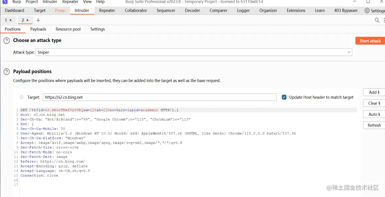Click the search magnifier icon
Screen dimensions: 385x197
tap(377, 20)
